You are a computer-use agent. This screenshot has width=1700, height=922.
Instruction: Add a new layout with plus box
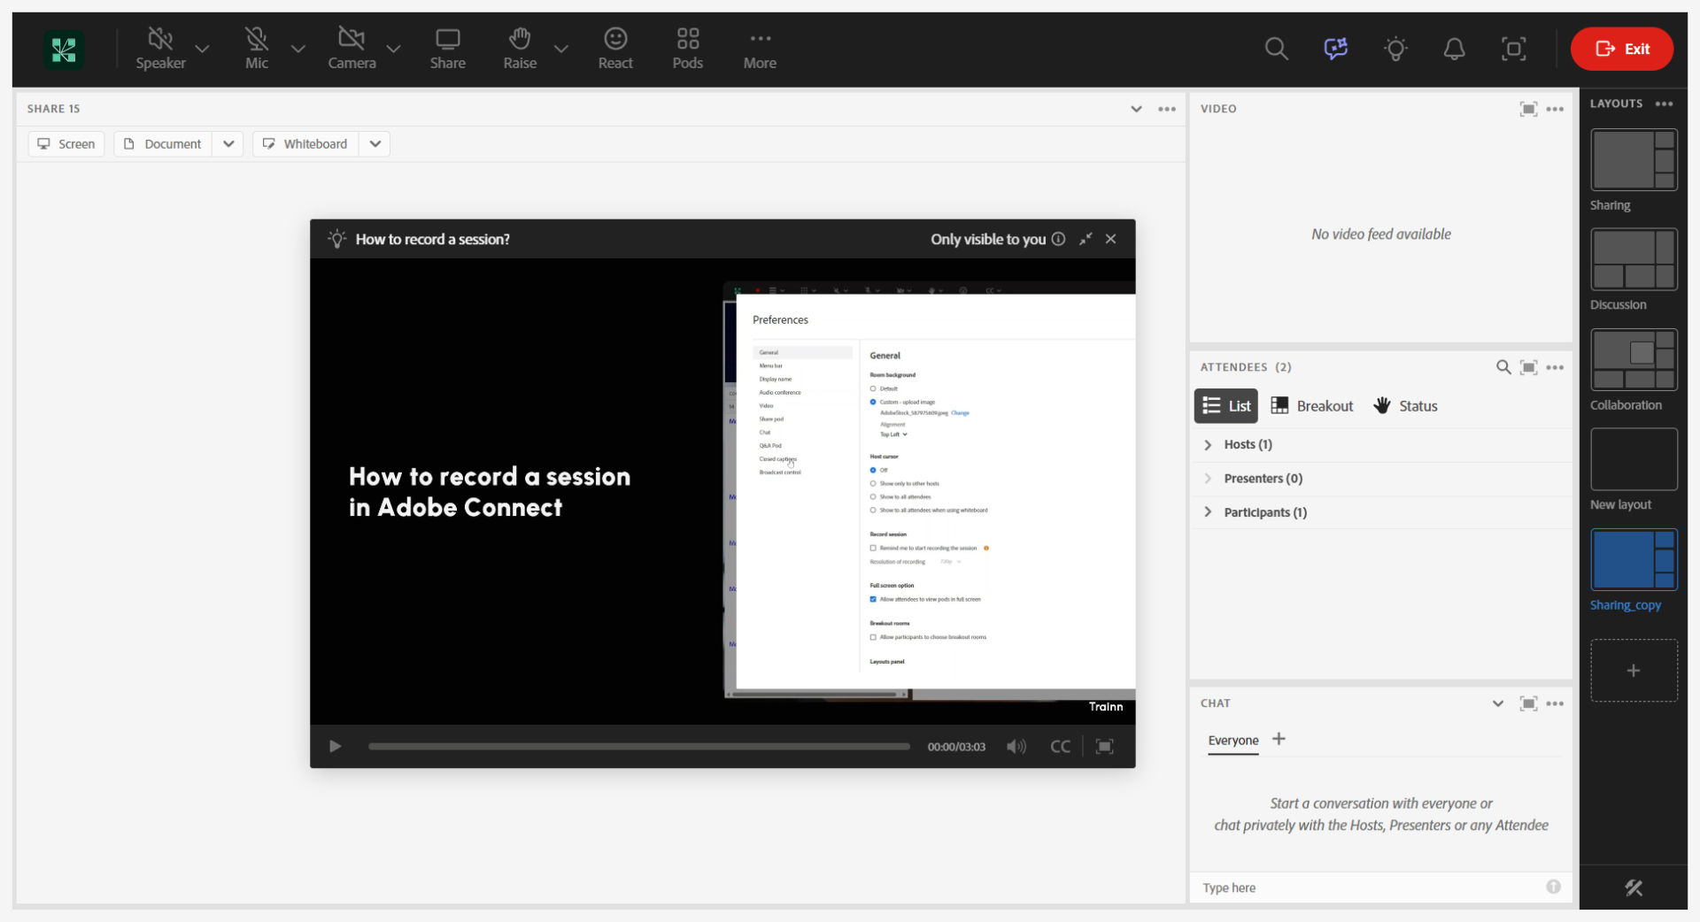coord(1634,671)
